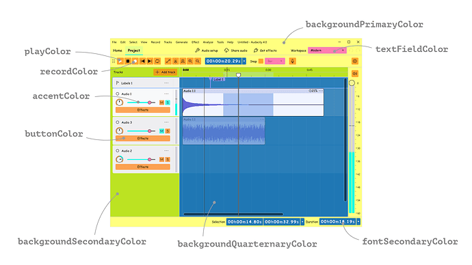This screenshot has width=472, height=265.
Task: Click the Add track button
Action: point(166,72)
